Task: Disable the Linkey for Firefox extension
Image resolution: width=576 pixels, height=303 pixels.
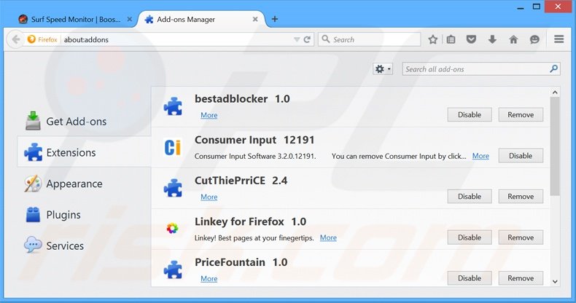Action: (x=469, y=237)
